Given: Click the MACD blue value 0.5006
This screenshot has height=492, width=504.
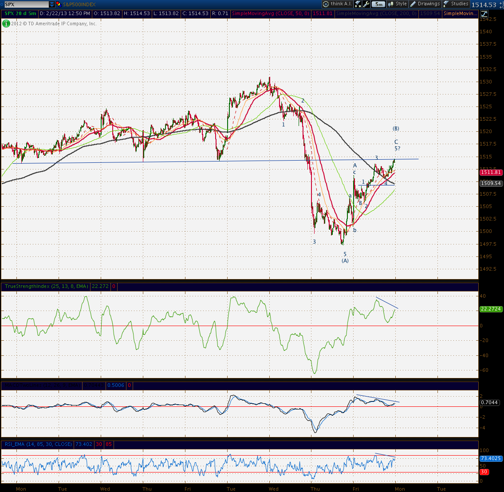Looking at the screenshot, I should [116, 386].
